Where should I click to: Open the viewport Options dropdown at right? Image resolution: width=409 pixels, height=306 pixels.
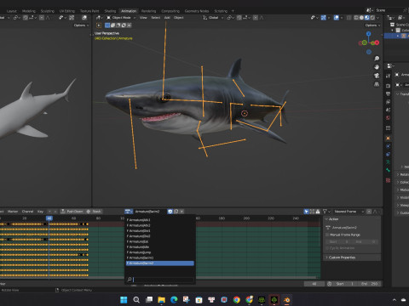[x=372, y=25]
